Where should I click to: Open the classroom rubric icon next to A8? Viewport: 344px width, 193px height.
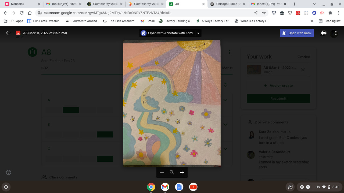(33, 52)
